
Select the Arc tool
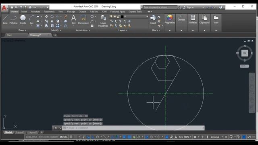click(x=31, y=20)
